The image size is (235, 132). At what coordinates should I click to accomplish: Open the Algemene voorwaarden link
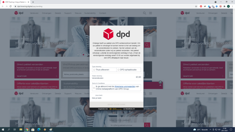click(125, 86)
